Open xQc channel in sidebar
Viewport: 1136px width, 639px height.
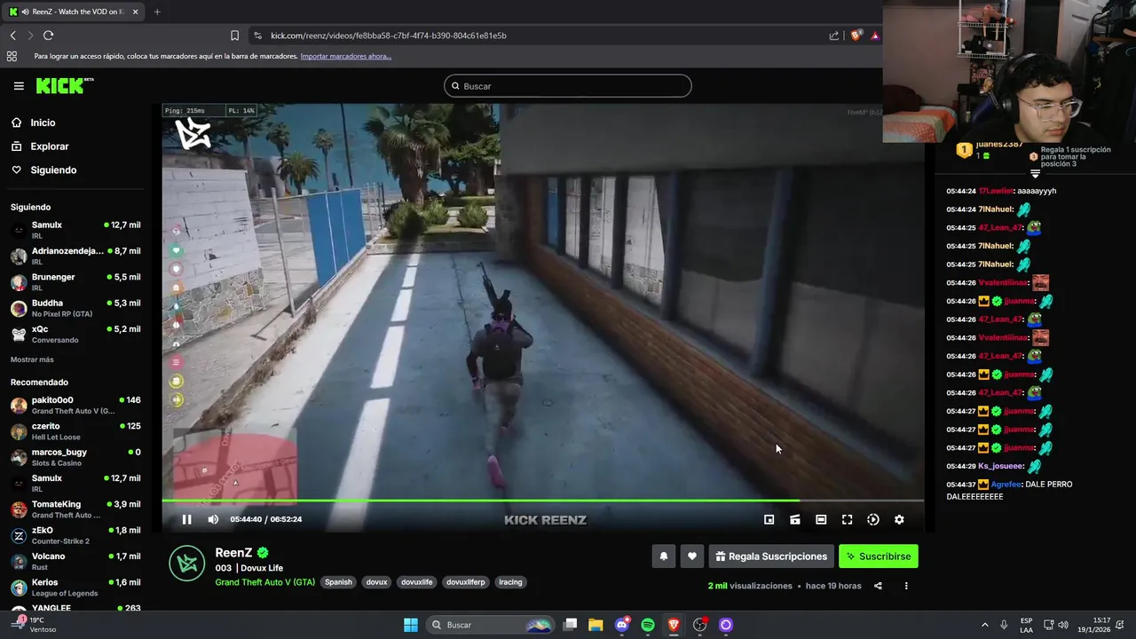(75, 334)
